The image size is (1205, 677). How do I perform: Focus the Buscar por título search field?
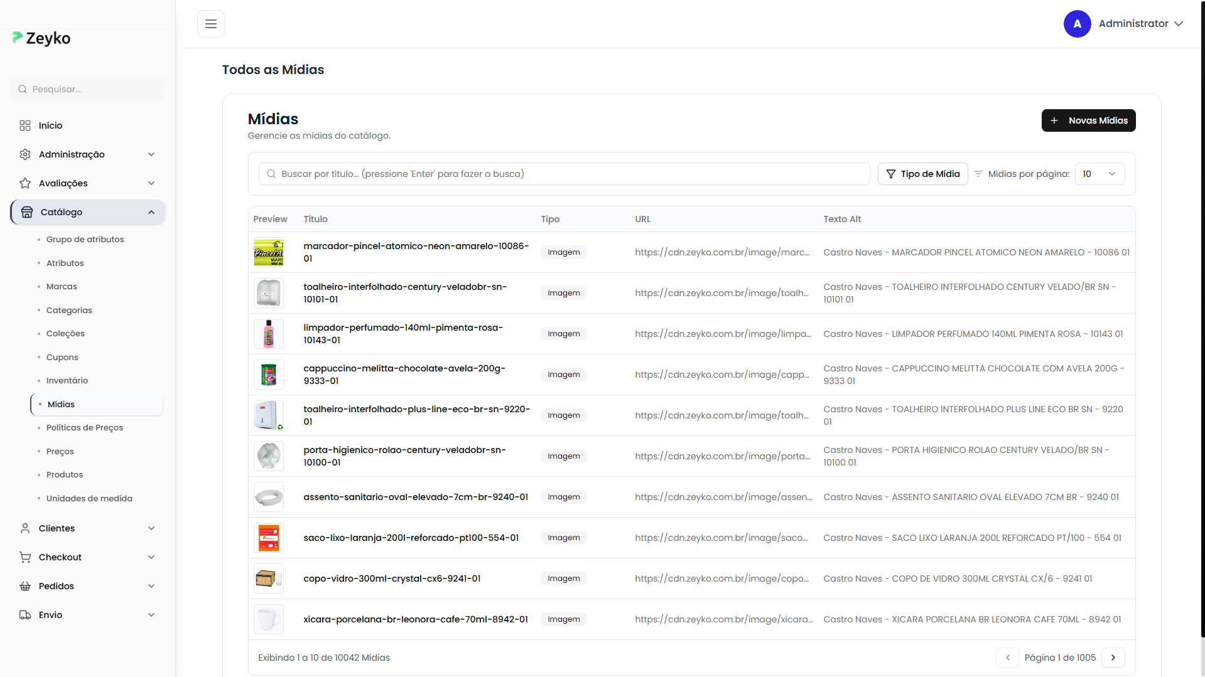click(564, 174)
